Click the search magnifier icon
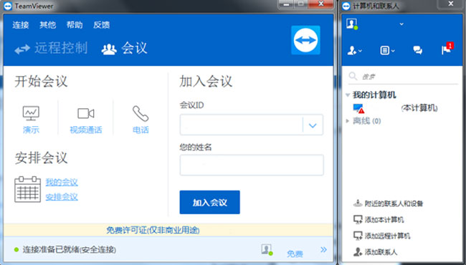 (x=353, y=76)
